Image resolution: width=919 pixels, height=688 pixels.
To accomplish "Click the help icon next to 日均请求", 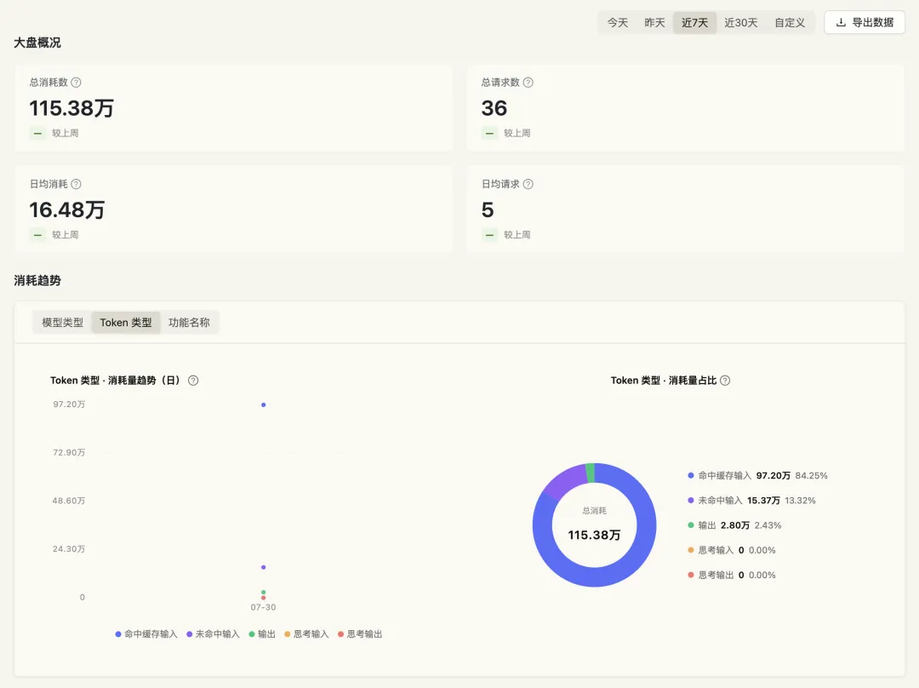I will point(528,184).
